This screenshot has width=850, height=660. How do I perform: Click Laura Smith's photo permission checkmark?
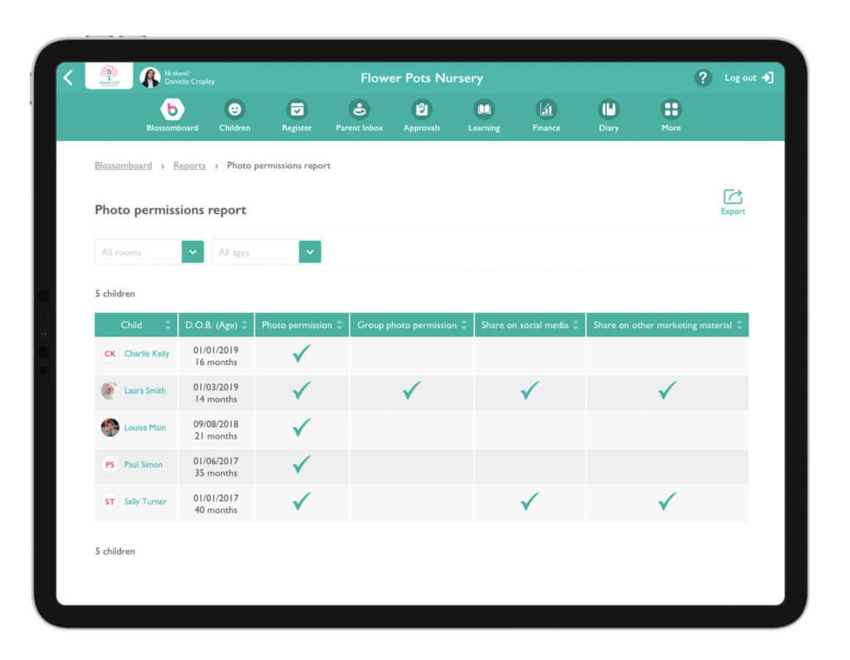(x=301, y=390)
